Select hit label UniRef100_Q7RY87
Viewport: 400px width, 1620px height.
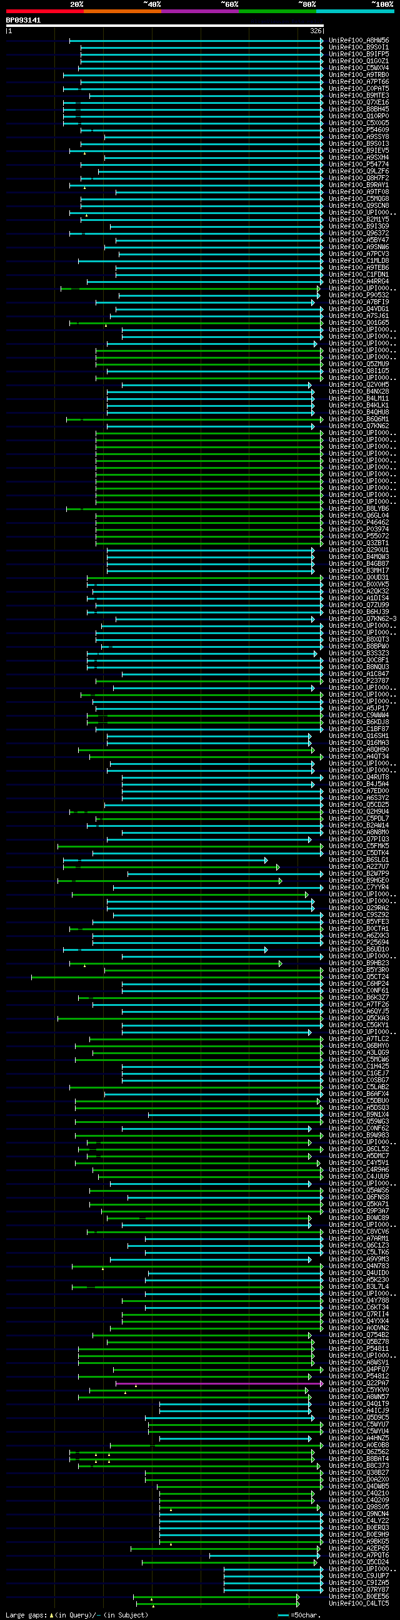pos(359,1590)
